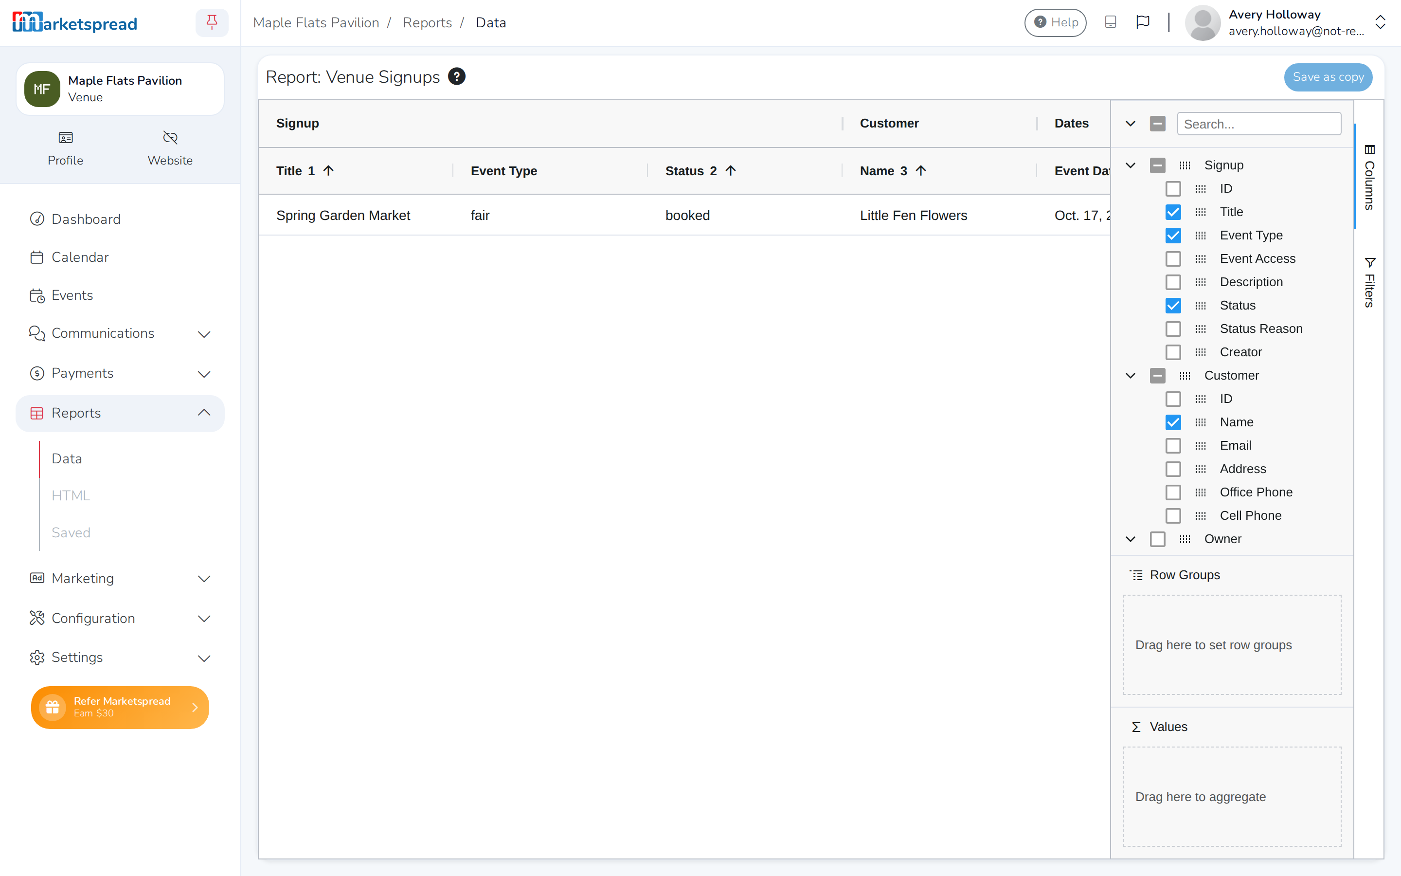Enable the customer Email checkbox
Image resolution: width=1401 pixels, height=876 pixels.
tap(1173, 445)
